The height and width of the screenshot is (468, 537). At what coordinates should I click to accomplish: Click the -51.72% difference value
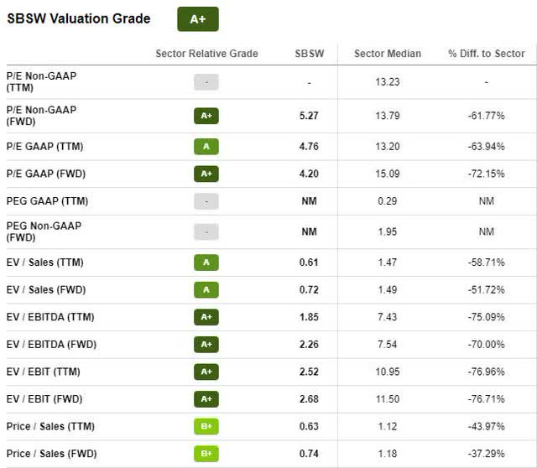click(487, 289)
